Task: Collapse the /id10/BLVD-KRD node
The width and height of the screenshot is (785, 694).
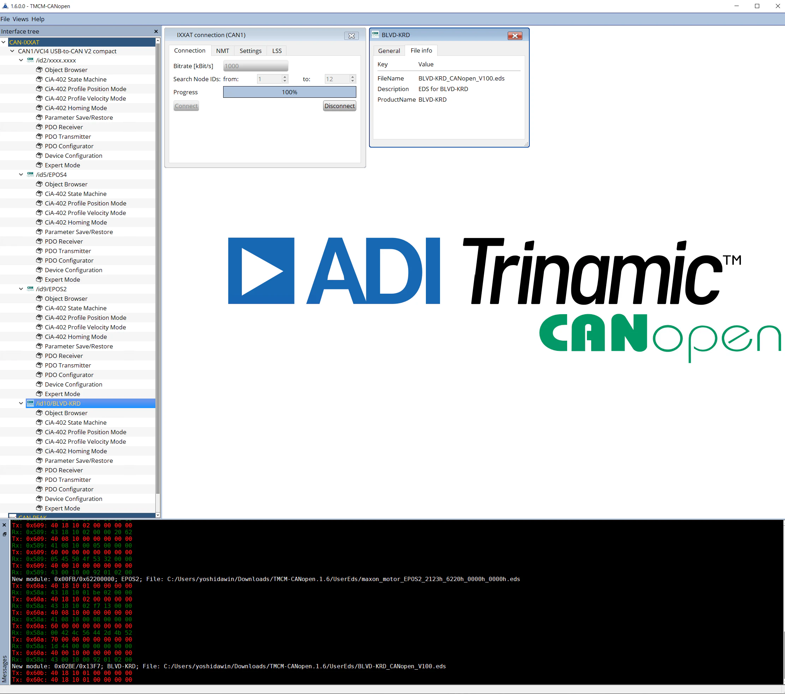Action: coord(21,403)
